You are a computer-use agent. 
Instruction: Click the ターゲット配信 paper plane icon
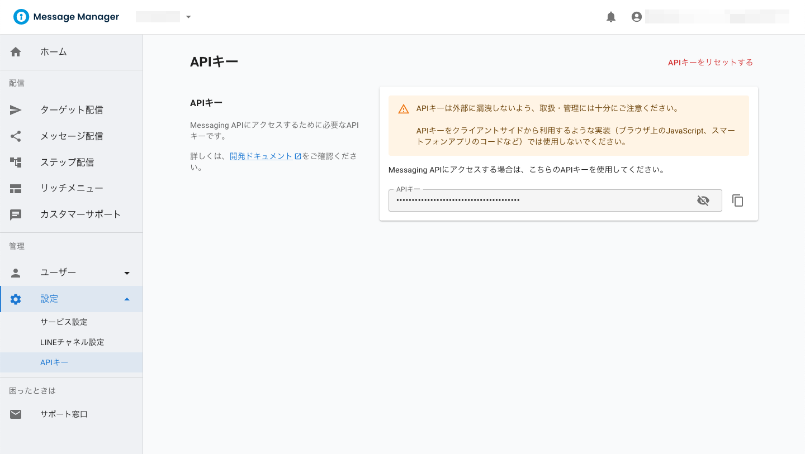(16, 110)
